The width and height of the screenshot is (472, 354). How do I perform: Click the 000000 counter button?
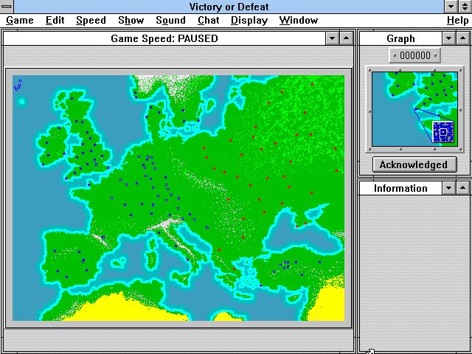[414, 55]
